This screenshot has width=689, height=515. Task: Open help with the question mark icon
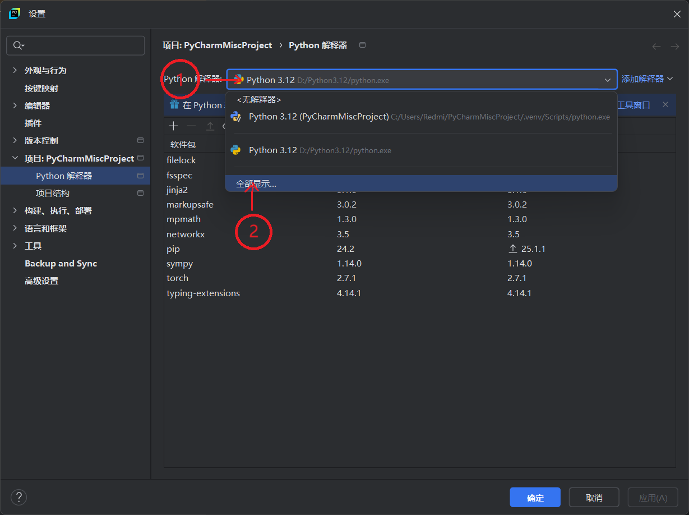(19, 497)
